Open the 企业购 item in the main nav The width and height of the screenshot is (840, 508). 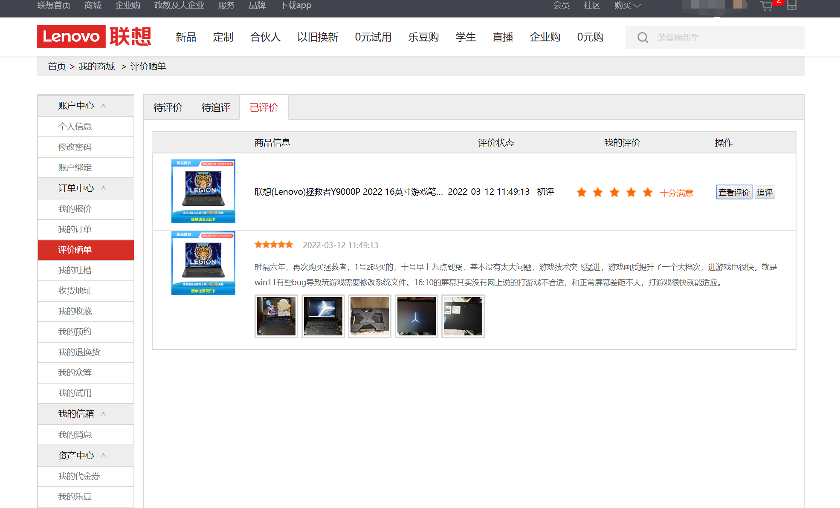545,37
